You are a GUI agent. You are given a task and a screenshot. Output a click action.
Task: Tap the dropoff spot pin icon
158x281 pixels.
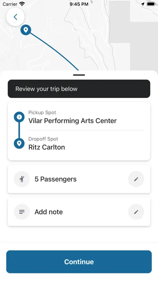pos(19,143)
